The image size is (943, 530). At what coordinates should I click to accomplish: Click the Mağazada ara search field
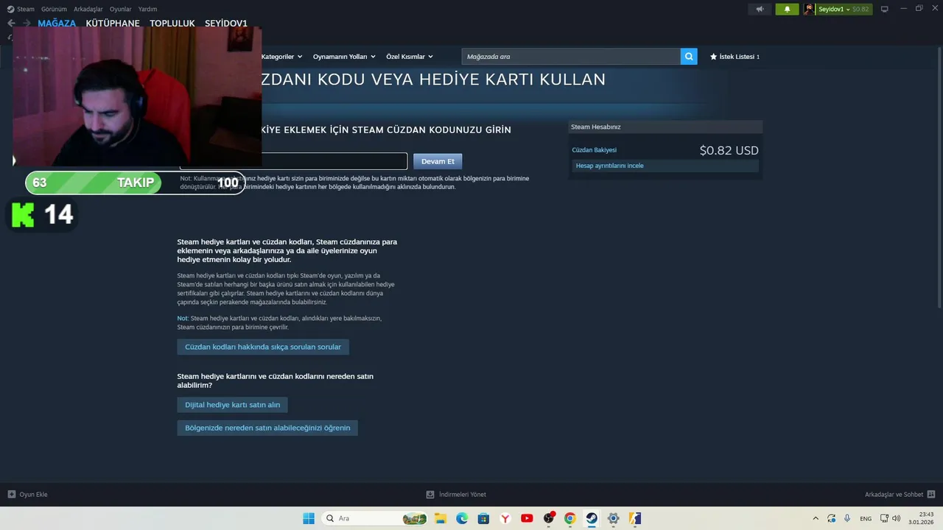(x=571, y=57)
